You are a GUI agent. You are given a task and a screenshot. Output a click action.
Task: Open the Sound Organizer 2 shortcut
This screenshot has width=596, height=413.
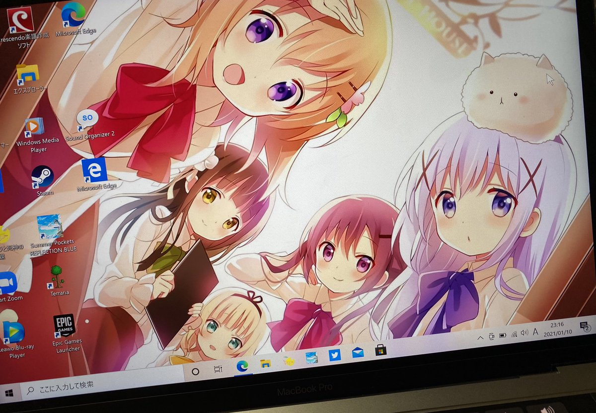click(x=89, y=124)
